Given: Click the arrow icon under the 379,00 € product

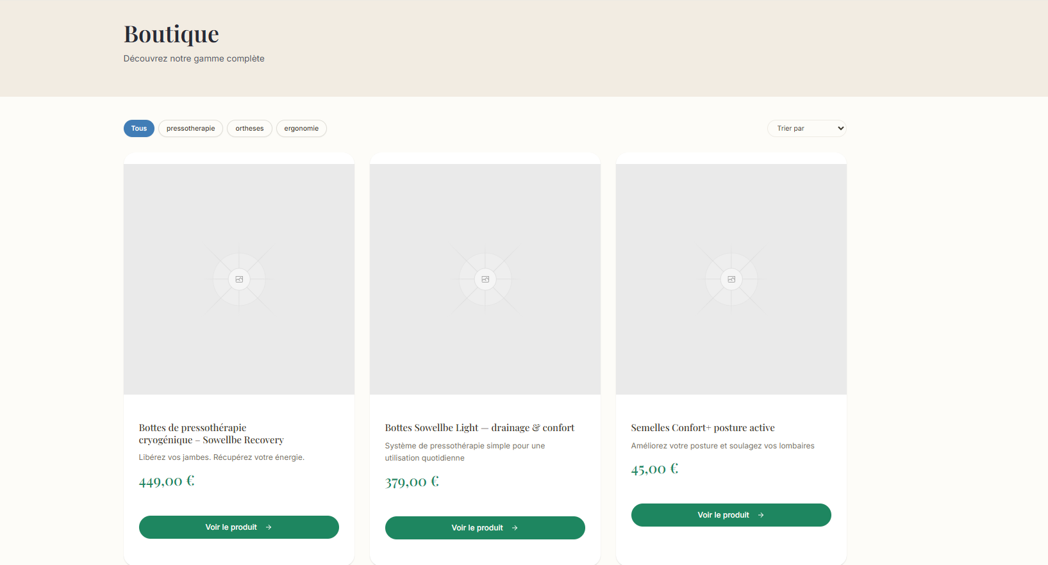Looking at the screenshot, I should pyautogui.click(x=515, y=528).
